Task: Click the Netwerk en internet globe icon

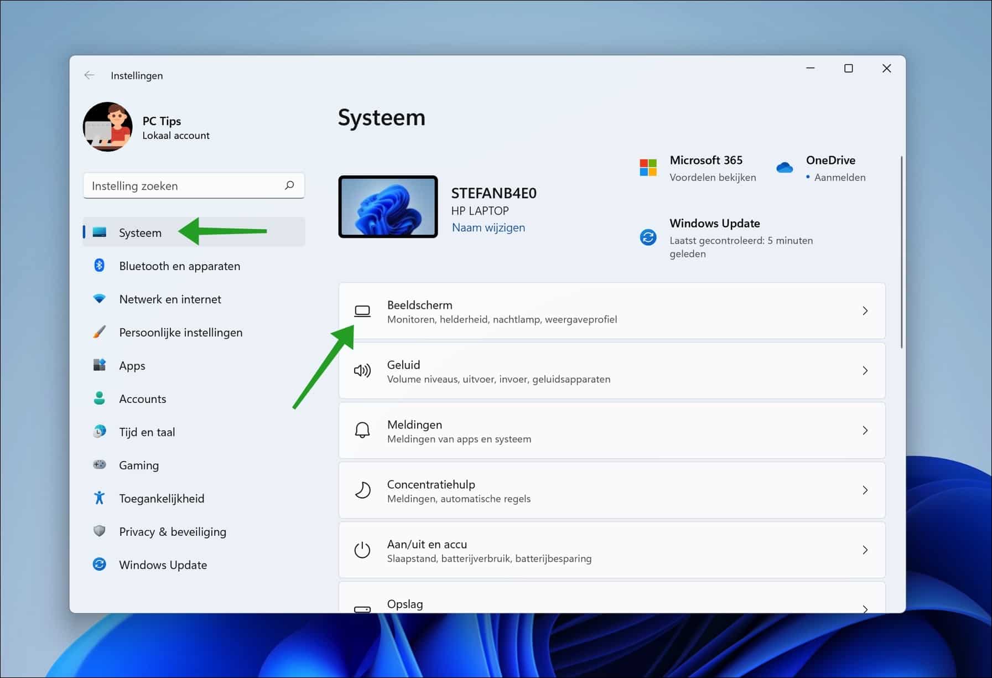Action: [100, 299]
